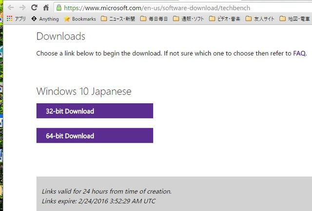Open the ビデオ・音楽 bookmark folder
Image resolution: width=312 pixels, height=211 pixels.
point(225,19)
